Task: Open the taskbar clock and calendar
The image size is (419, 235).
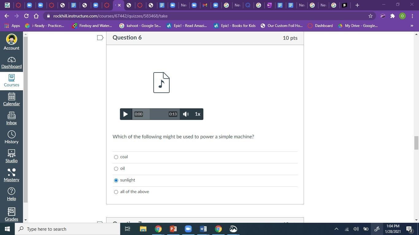Action: (392, 229)
